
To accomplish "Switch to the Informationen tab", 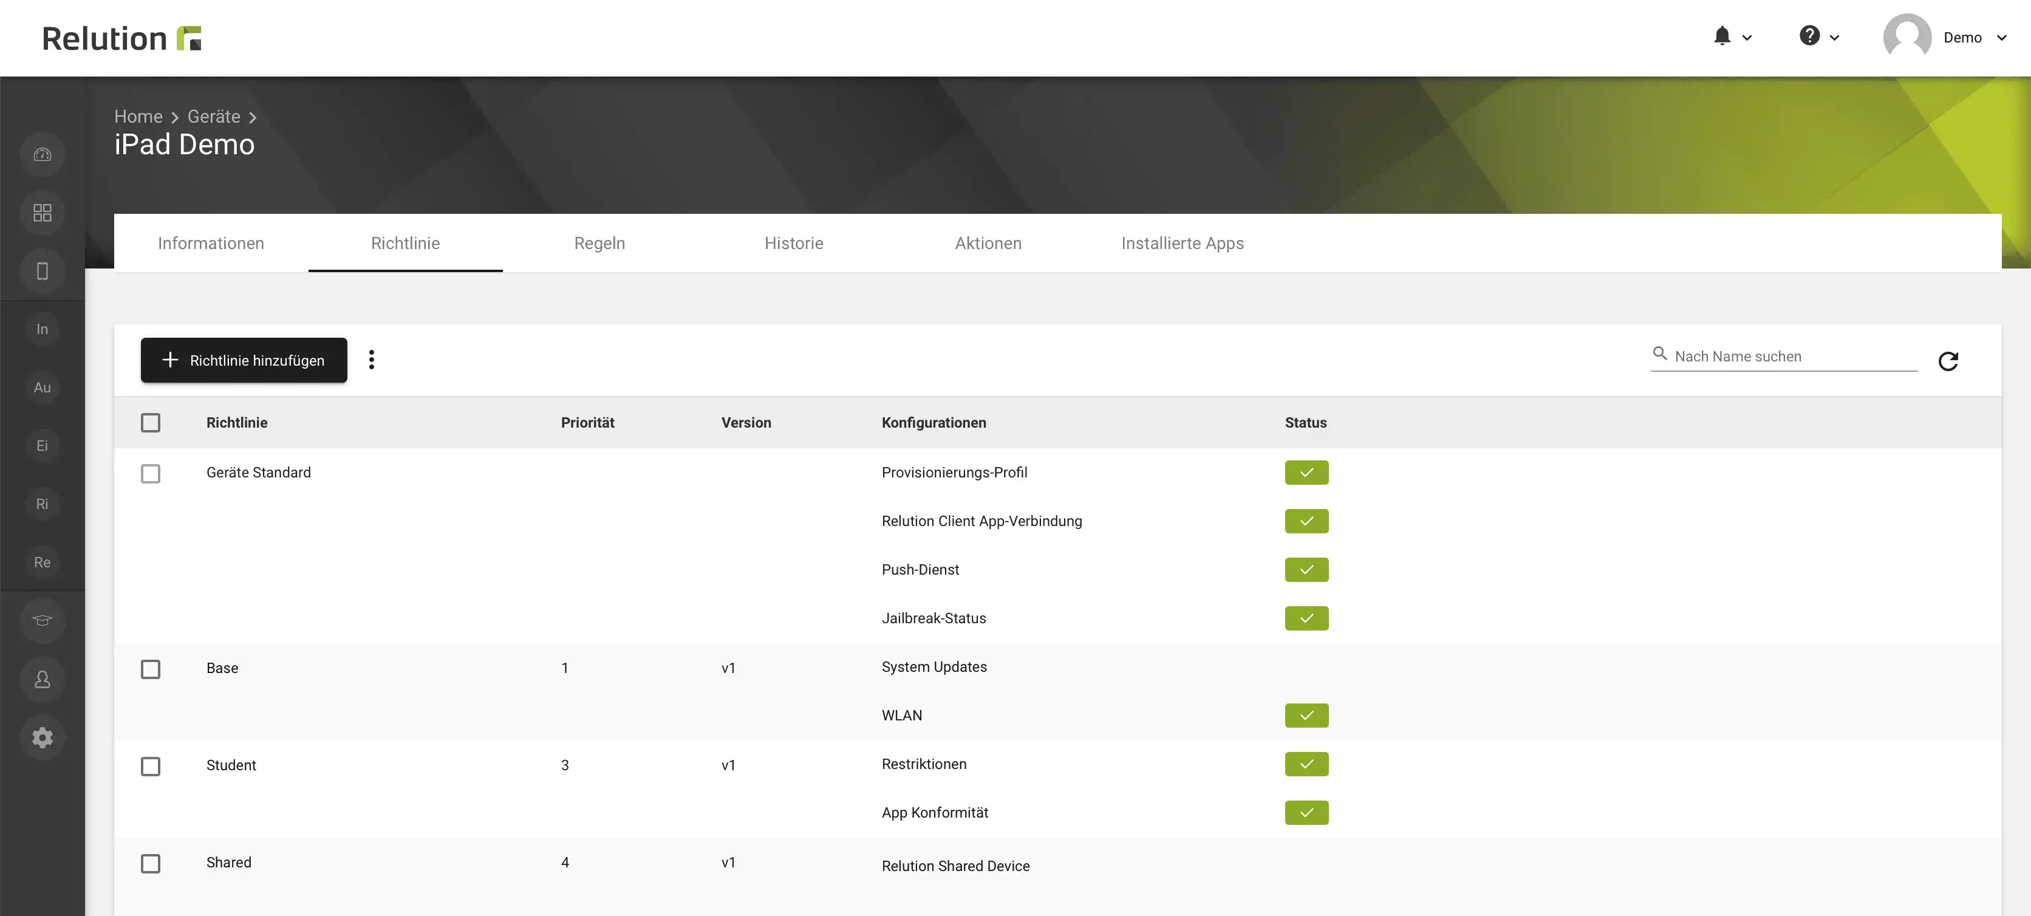I will coord(211,244).
